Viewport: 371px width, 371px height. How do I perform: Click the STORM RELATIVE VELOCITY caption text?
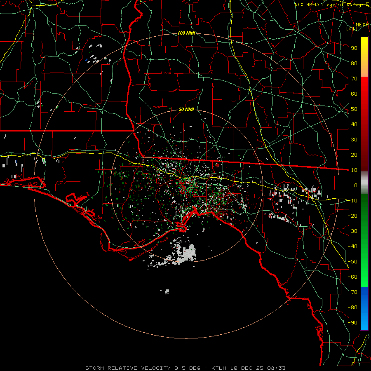click(128, 368)
